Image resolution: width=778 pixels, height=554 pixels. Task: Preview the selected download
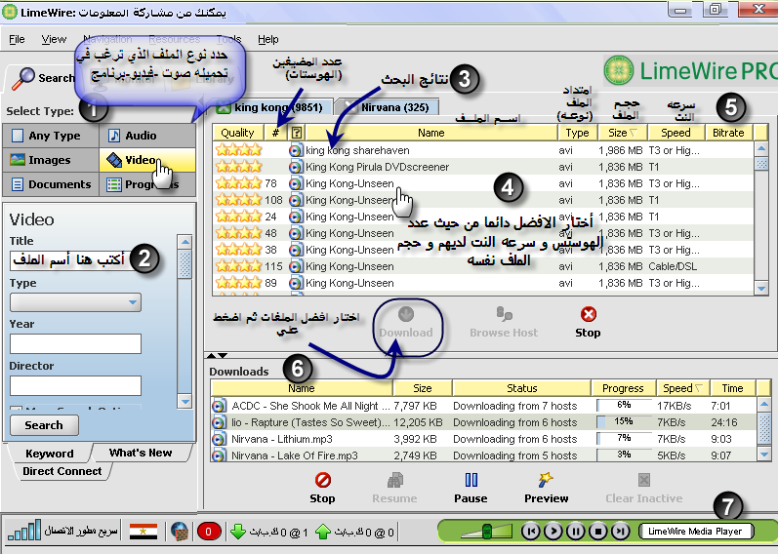click(x=546, y=480)
